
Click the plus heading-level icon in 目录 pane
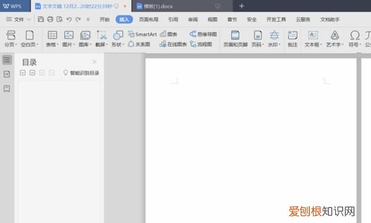pos(42,72)
